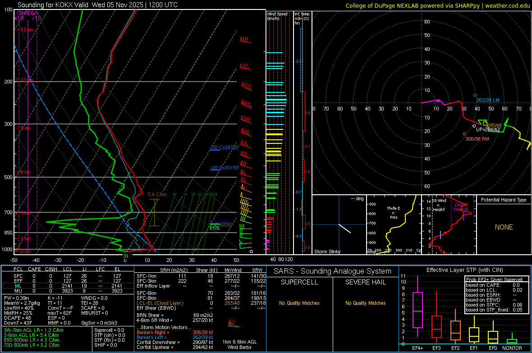Click the Inf. Temp. Adv. header

tap(302, 18)
